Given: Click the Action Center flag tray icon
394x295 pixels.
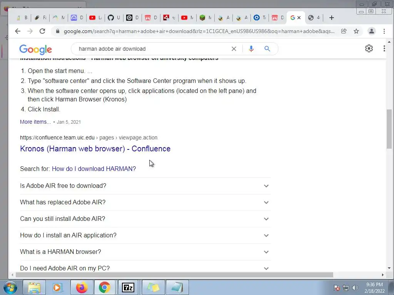Looking at the screenshot, I should (x=337, y=288).
